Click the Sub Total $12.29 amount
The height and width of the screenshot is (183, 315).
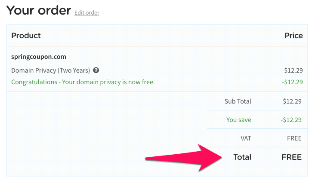292,101
